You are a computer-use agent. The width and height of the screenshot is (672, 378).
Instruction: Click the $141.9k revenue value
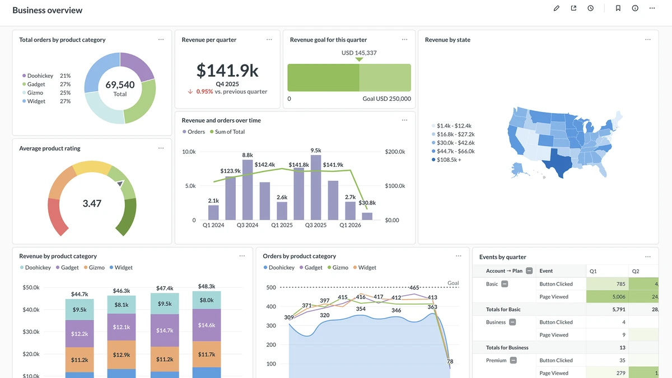pos(227,70)
